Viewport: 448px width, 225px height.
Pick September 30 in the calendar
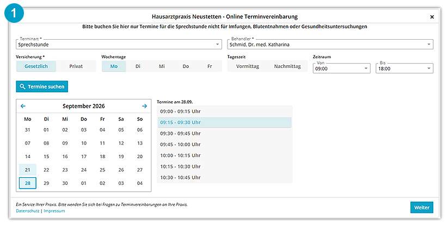(65, 183)
